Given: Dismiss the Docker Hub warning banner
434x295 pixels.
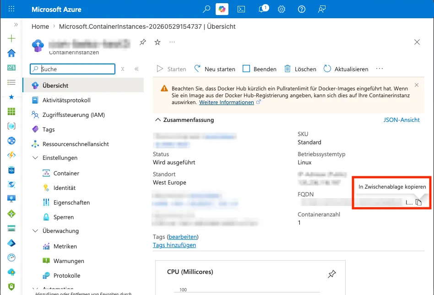Looking at the screenshot, I should tap(417, 85).
